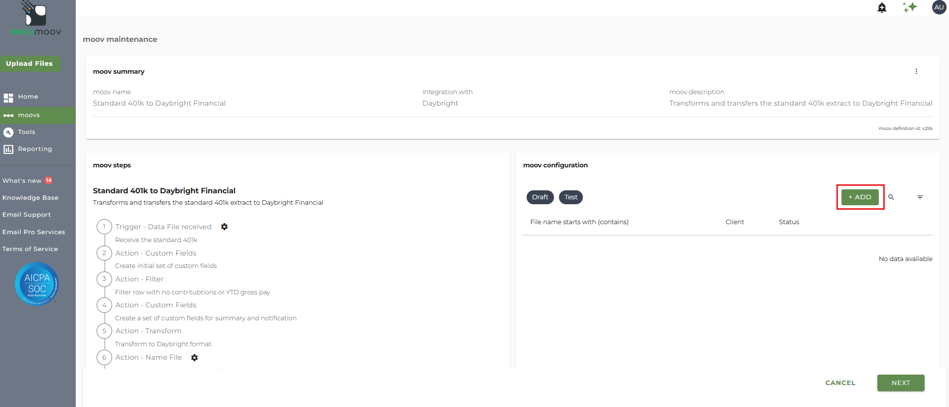Select the 'Action - Filter' step
This screenshot has width=949, height=407.
(x=139, y=279)
